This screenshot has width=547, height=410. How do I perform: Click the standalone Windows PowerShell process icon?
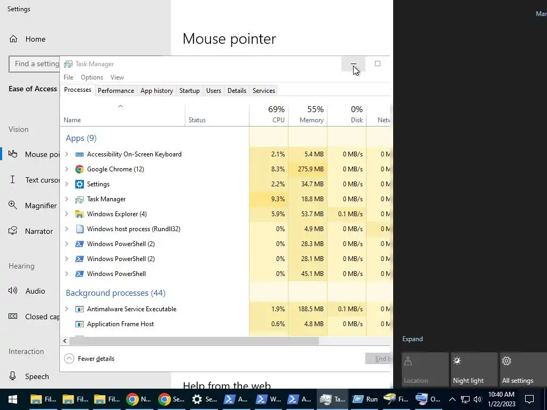tap(80, 274)
